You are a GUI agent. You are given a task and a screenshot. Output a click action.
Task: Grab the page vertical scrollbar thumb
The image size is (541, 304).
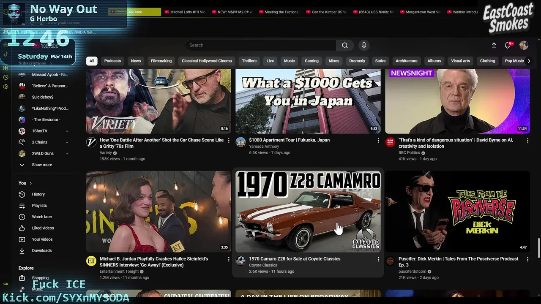tap(538, 247)
